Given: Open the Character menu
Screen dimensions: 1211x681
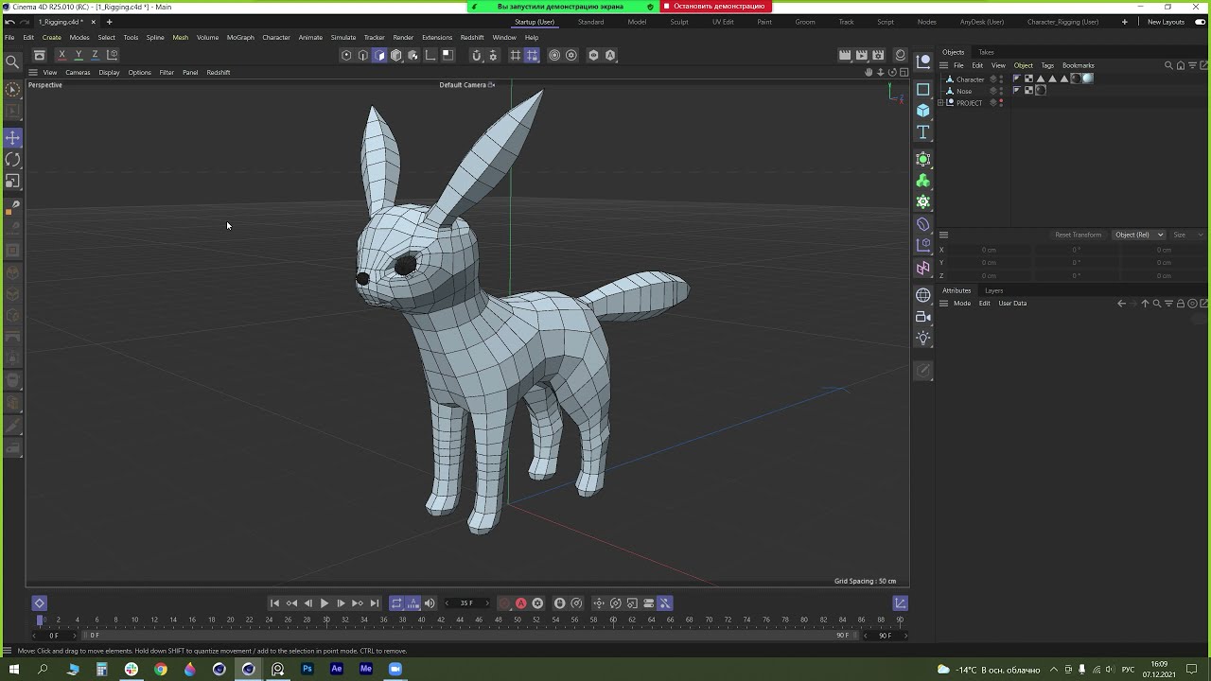Looking at the screenshot, I should (x=276, y=38).
